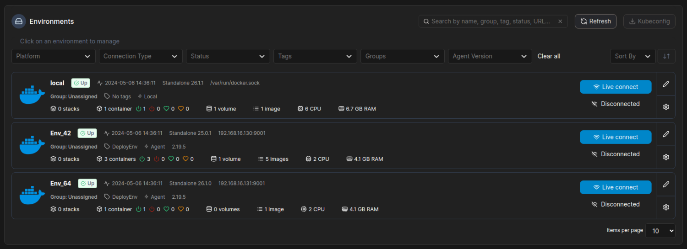
Task: Open the Tags filter dropdown
Action: 315,56
